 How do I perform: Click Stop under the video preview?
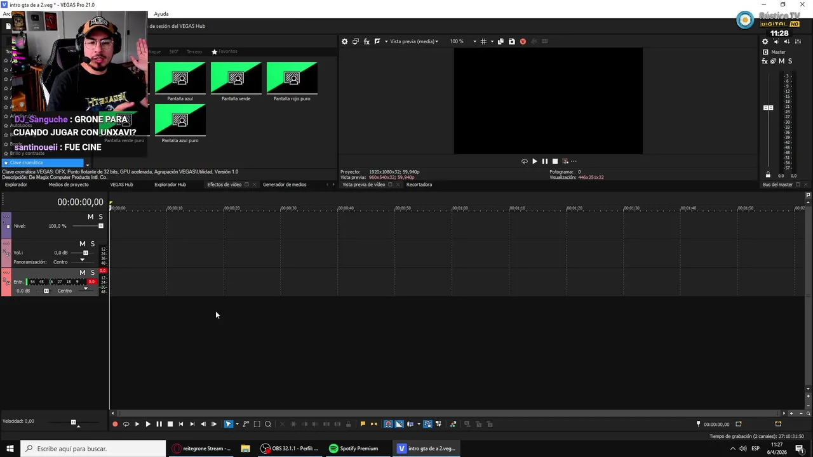(x=554, y=161)
